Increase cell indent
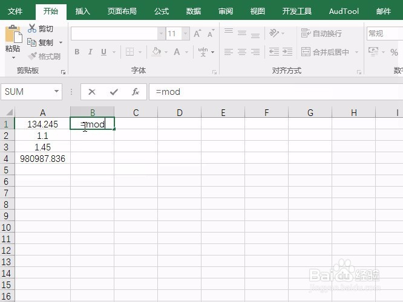The width and height of the screenshot is (403, 302). pos(287,52)
